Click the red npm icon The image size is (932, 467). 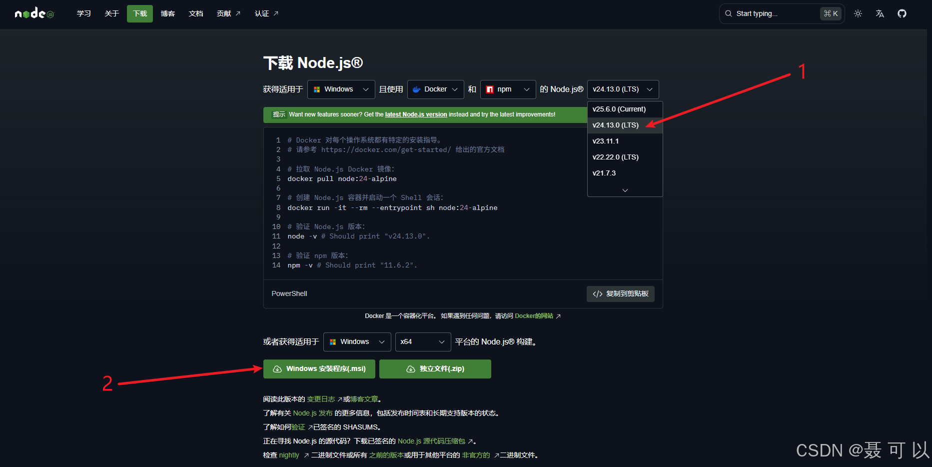(490, 89)
